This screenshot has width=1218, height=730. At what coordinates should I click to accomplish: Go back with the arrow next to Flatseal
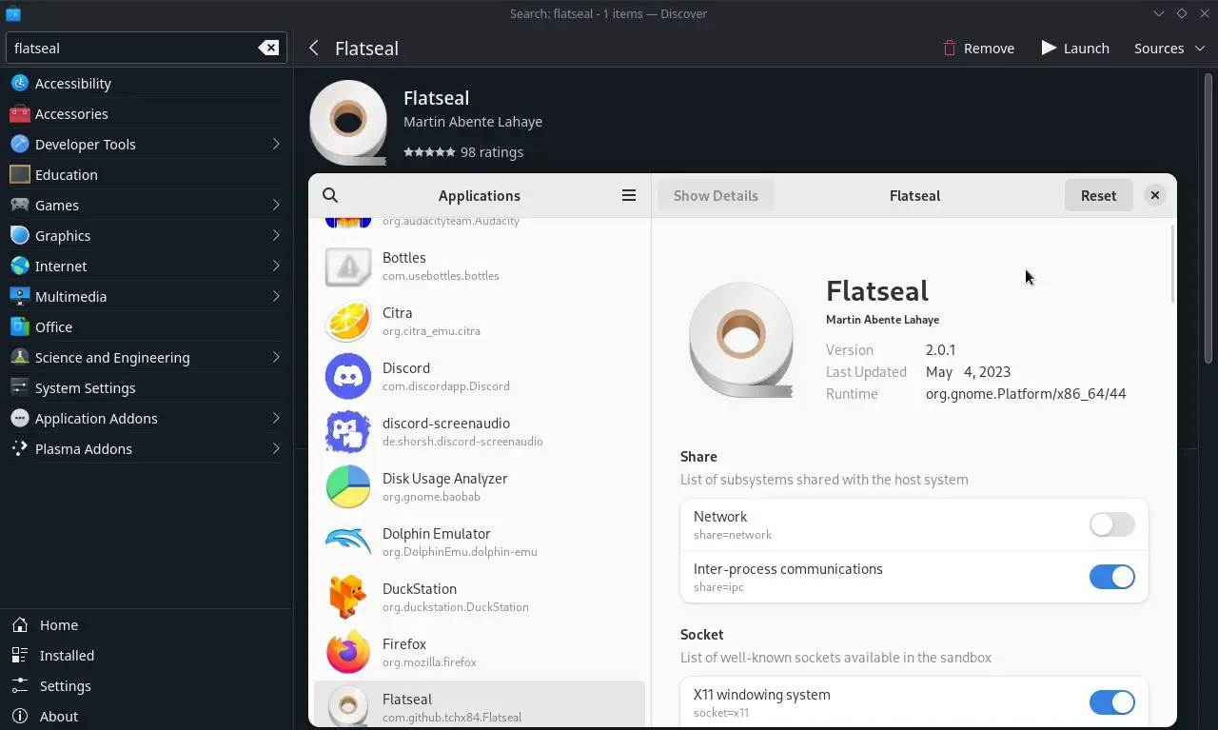314,48
